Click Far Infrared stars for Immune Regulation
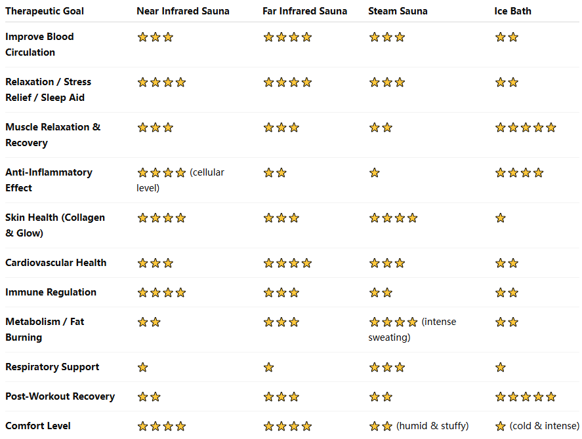This screenshot has width=582, height=439. 281,292
